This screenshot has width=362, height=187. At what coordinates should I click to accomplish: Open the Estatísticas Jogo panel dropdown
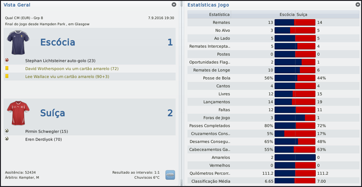[x=356, y=5]
